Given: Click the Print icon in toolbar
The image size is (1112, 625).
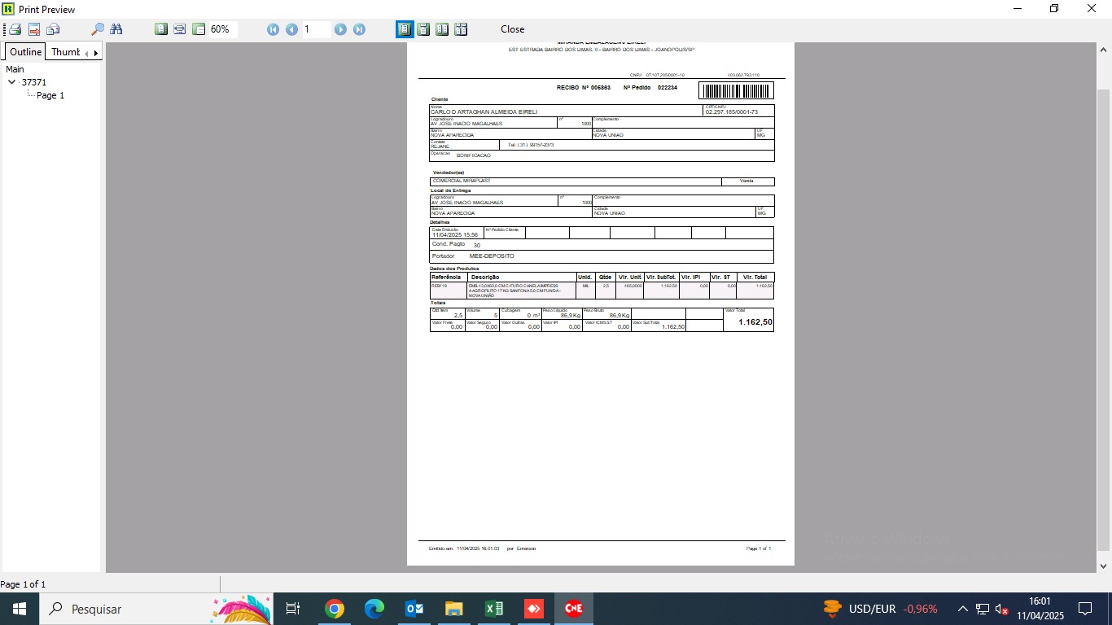Looking at the screenshot, I should point(15,29).
